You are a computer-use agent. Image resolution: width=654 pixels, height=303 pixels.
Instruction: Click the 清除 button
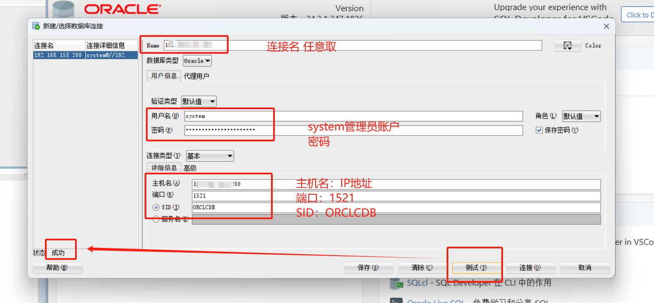tap(422, 268)
